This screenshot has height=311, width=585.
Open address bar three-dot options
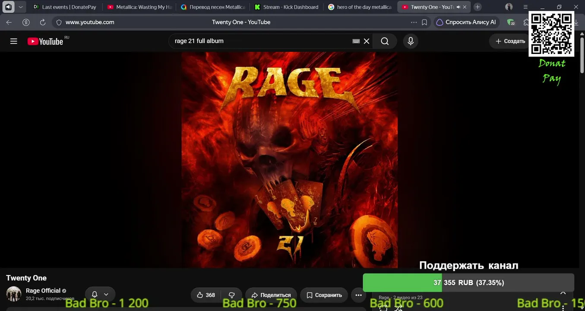414,22
